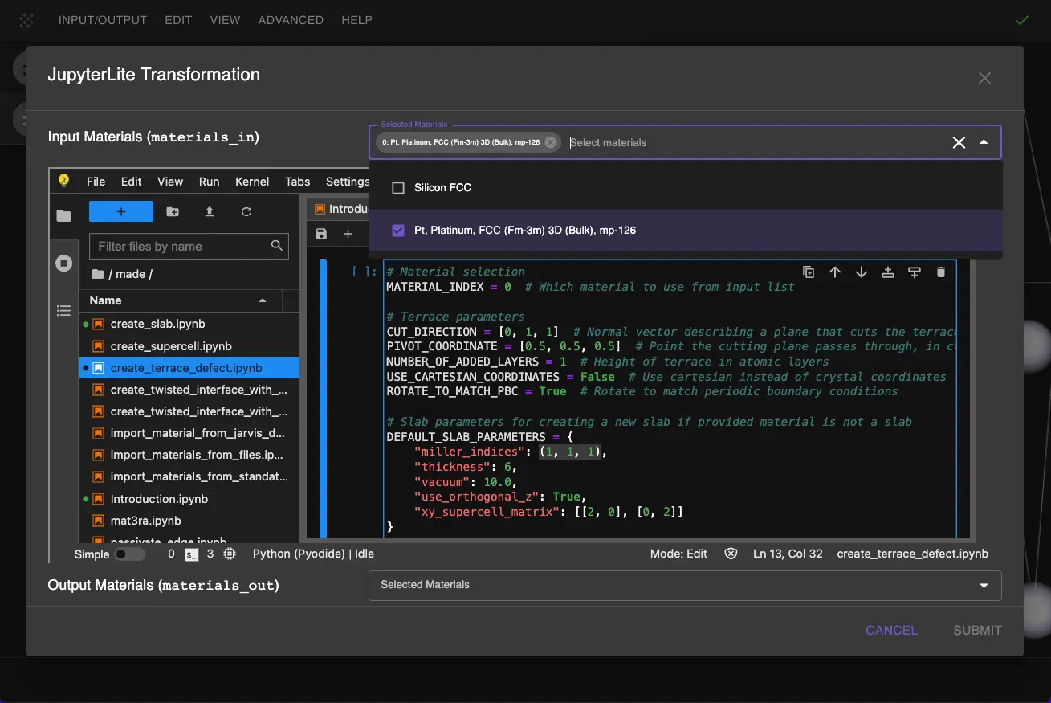Move the cell down with arrow

tap(862, 272)
